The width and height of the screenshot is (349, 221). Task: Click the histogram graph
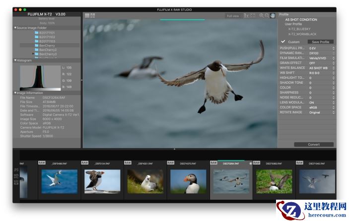click(x=40, y=78)
